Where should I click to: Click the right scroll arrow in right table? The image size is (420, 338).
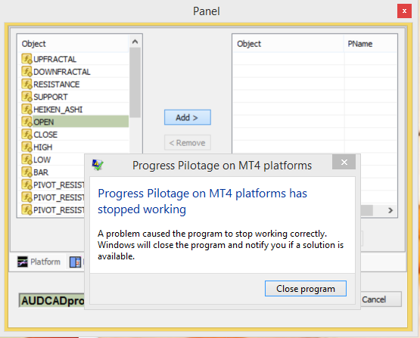tap(390, 210)
